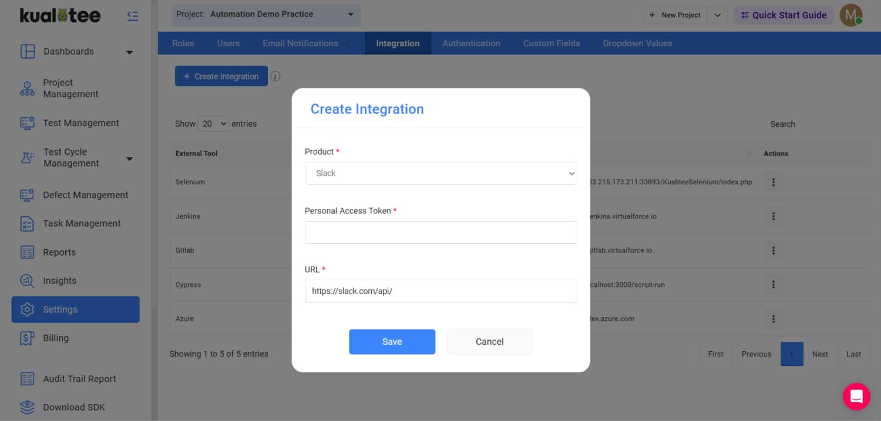Change the Show entries count dropdown
Viewport: 881px width, 421px height.
pos(214,124)
